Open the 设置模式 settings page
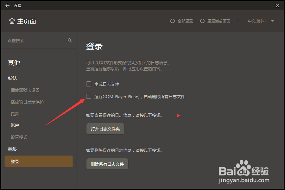 coord(19,137)
